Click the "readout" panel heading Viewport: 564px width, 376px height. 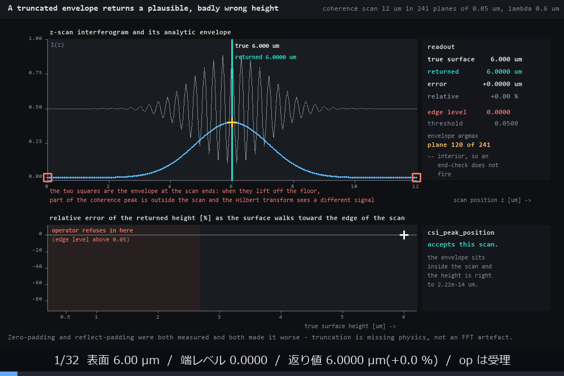tap(441, 47)
